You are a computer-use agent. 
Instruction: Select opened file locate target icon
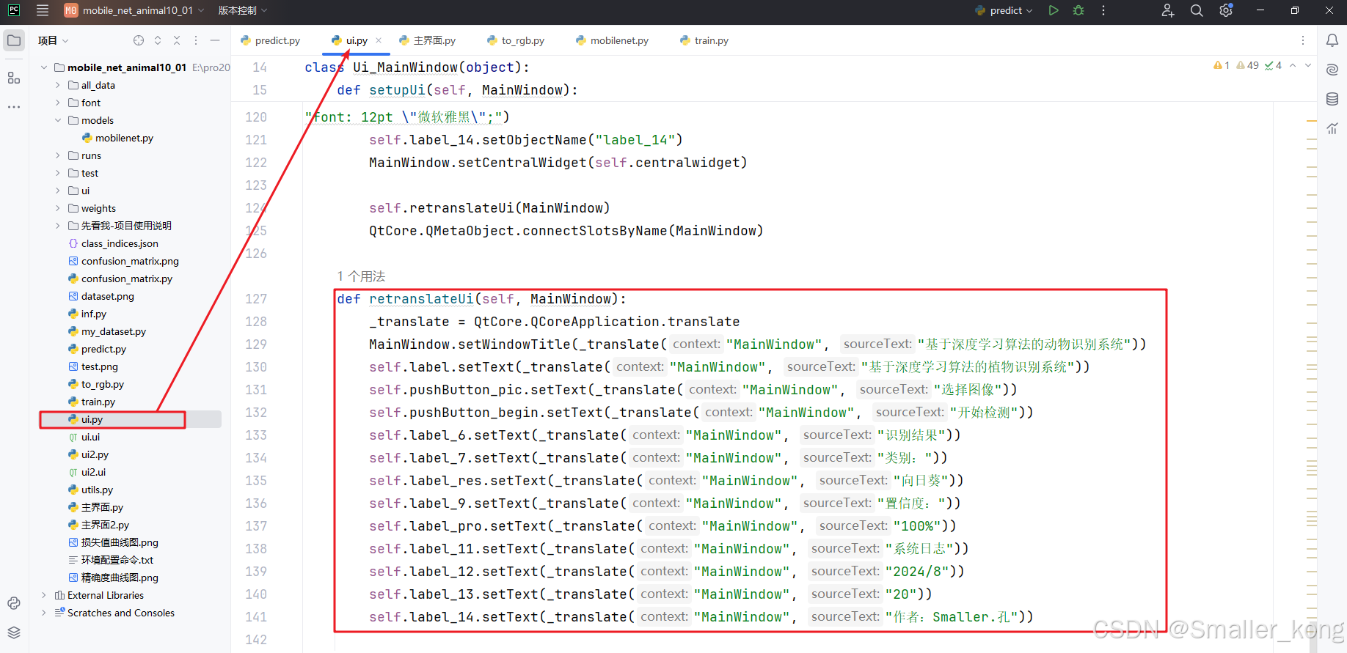coord(139,40)
